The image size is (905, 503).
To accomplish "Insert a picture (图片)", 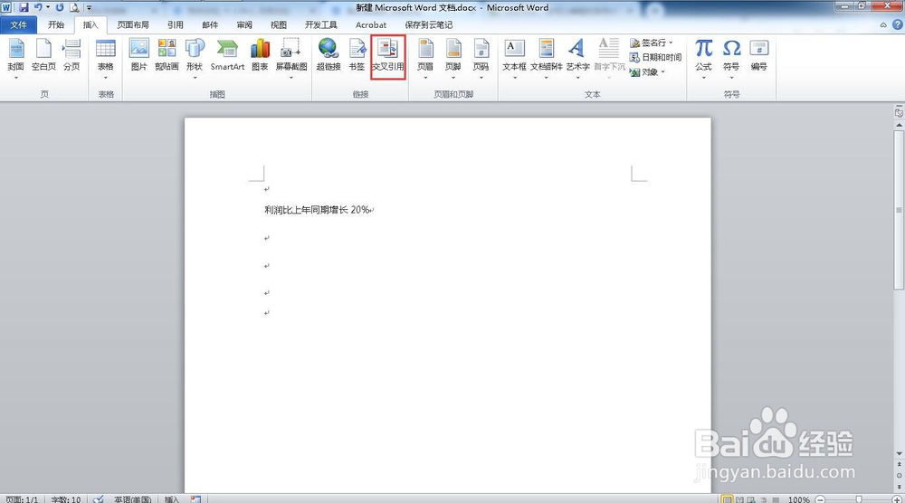I will point(139,55).
